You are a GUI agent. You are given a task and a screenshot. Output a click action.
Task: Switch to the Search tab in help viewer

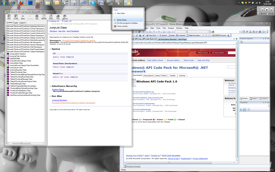(x=23, y=23)
